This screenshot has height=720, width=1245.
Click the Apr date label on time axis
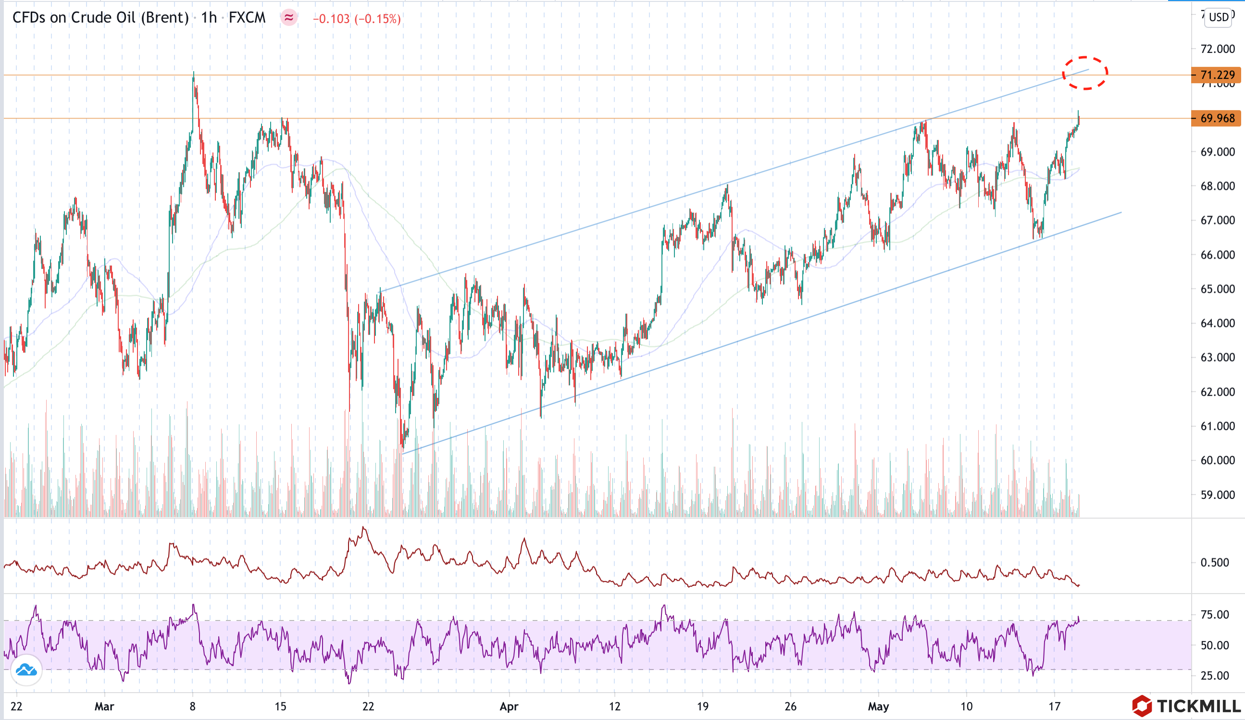[509, 707]
